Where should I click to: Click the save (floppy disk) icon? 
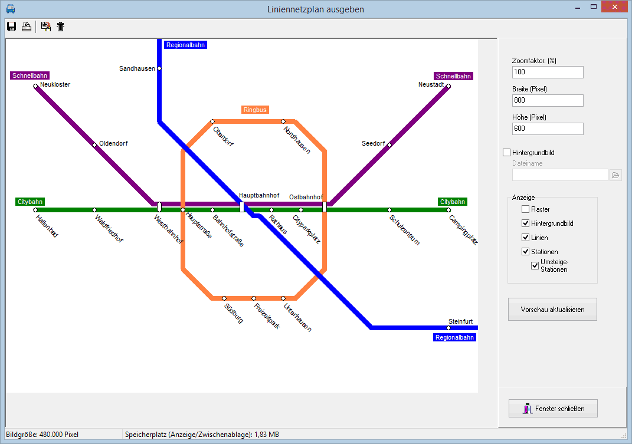click(11, 27)
